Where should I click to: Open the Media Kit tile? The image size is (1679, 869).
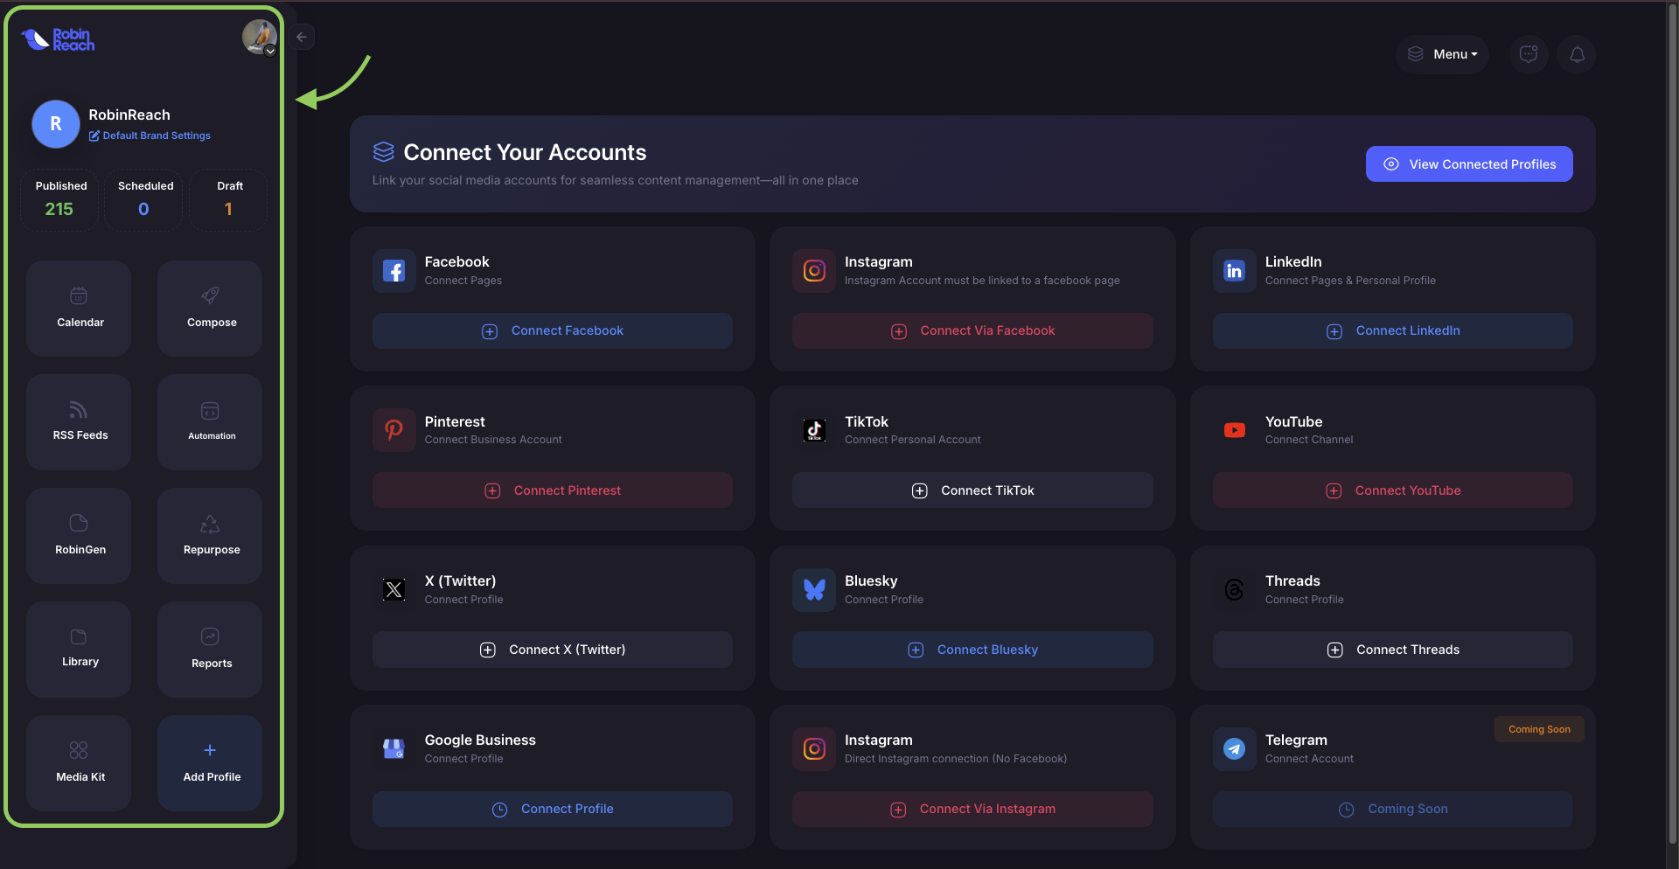click(x=79, y=763)
